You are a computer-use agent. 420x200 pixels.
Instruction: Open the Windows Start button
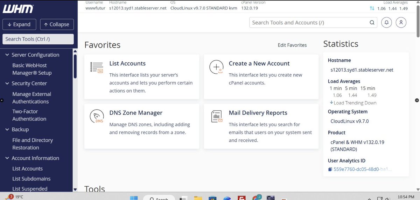pos(134,198)
